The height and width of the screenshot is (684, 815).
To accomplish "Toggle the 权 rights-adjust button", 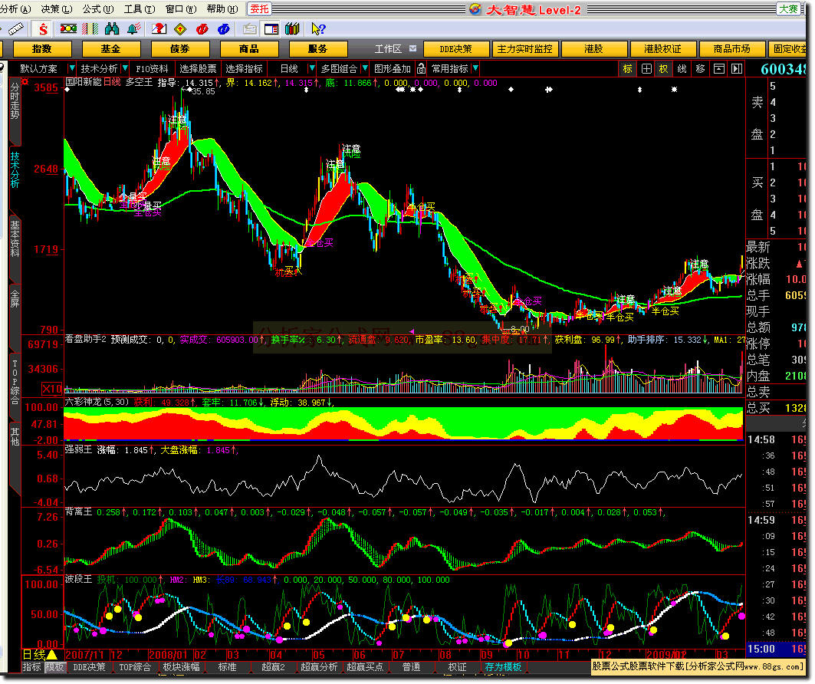I will (x=663, y=68).
